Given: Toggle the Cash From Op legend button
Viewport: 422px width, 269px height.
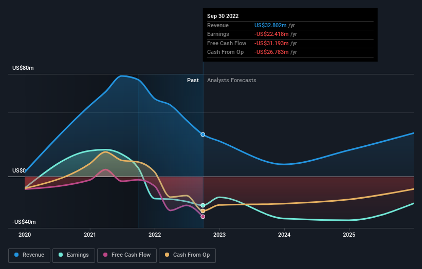Looking at the screenshot, I should 187,255.
